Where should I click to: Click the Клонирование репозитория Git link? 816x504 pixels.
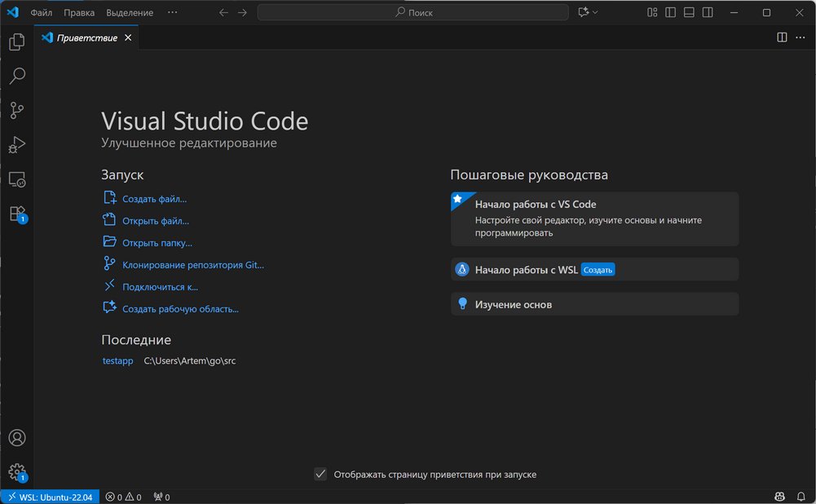tap(193, 265)
